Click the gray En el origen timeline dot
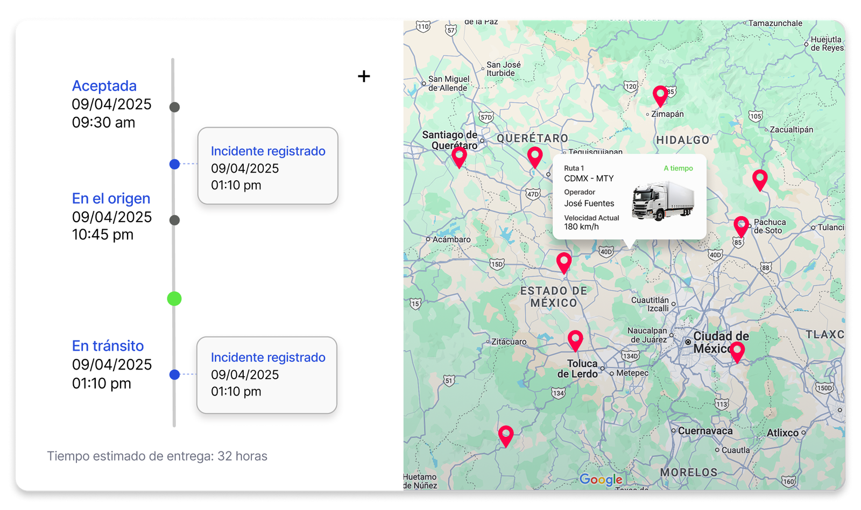 (174, 220)
